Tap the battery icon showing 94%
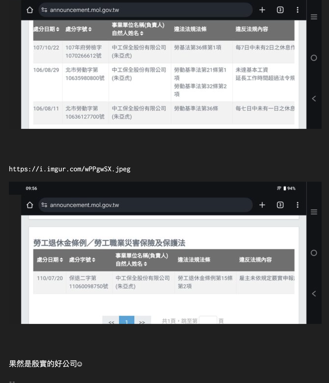 [284, 188]
